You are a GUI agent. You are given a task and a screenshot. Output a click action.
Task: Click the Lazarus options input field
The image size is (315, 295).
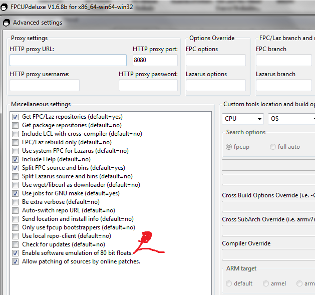(x=216, y=86)
